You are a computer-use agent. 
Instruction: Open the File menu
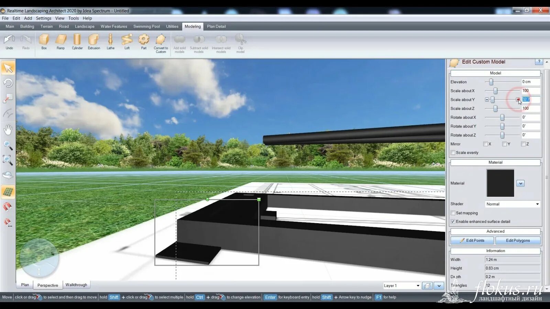5,18
